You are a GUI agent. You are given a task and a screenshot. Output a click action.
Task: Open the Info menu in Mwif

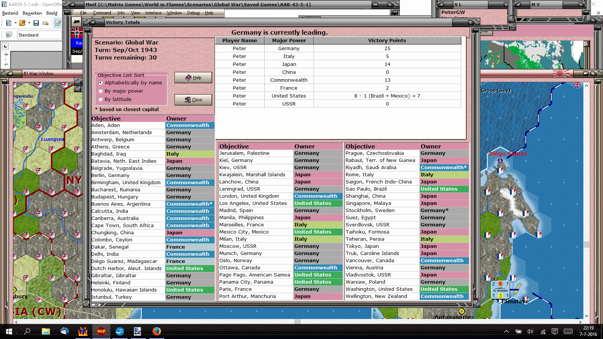[x=121, y=13]
